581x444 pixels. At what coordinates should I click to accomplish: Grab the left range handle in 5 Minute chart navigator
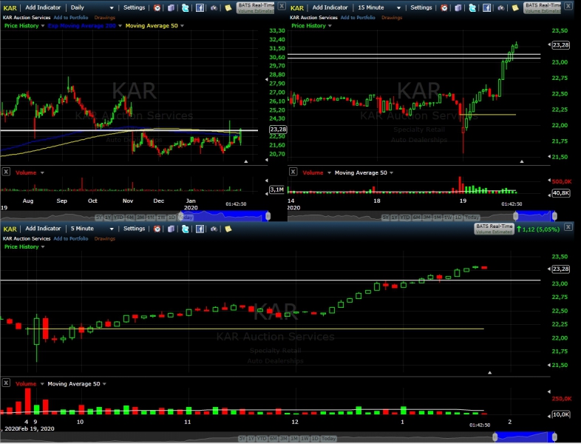(x=495, y=437)
